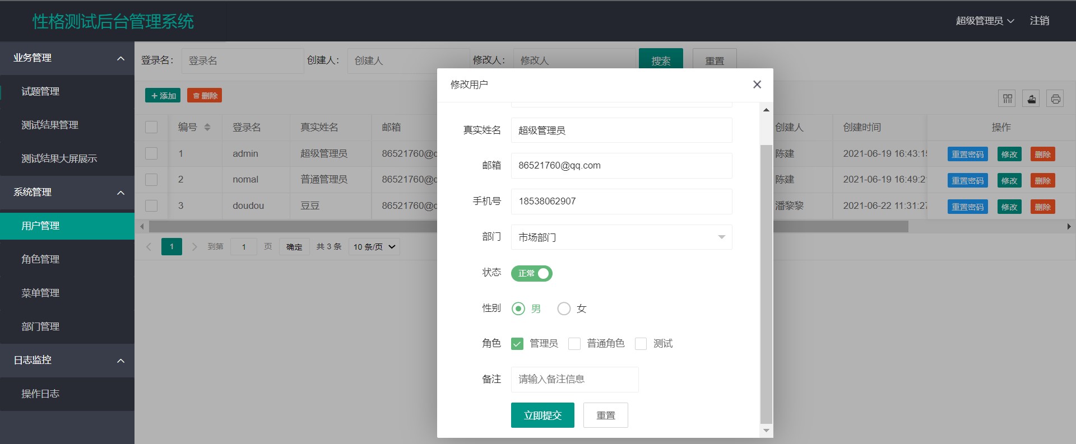Open 操作日志 in the sidebar
The image size is (1076, 444).
point(67,394)
